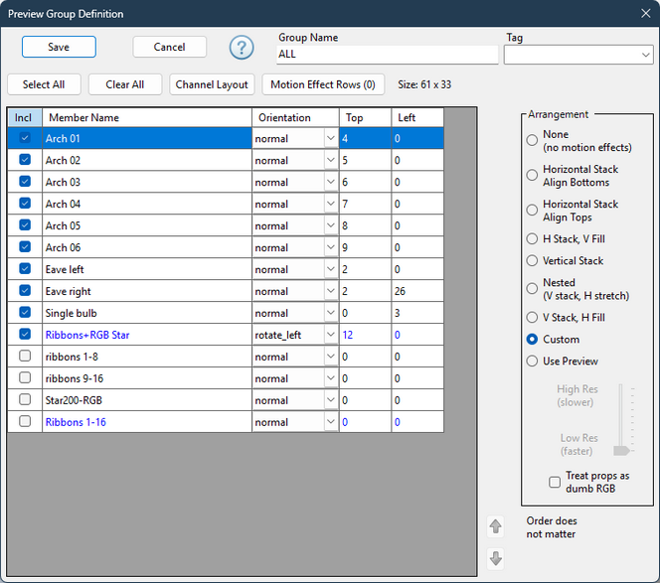660x583 pixels.
Task: Click the move down arrow icon
Action: click(495, 558)
